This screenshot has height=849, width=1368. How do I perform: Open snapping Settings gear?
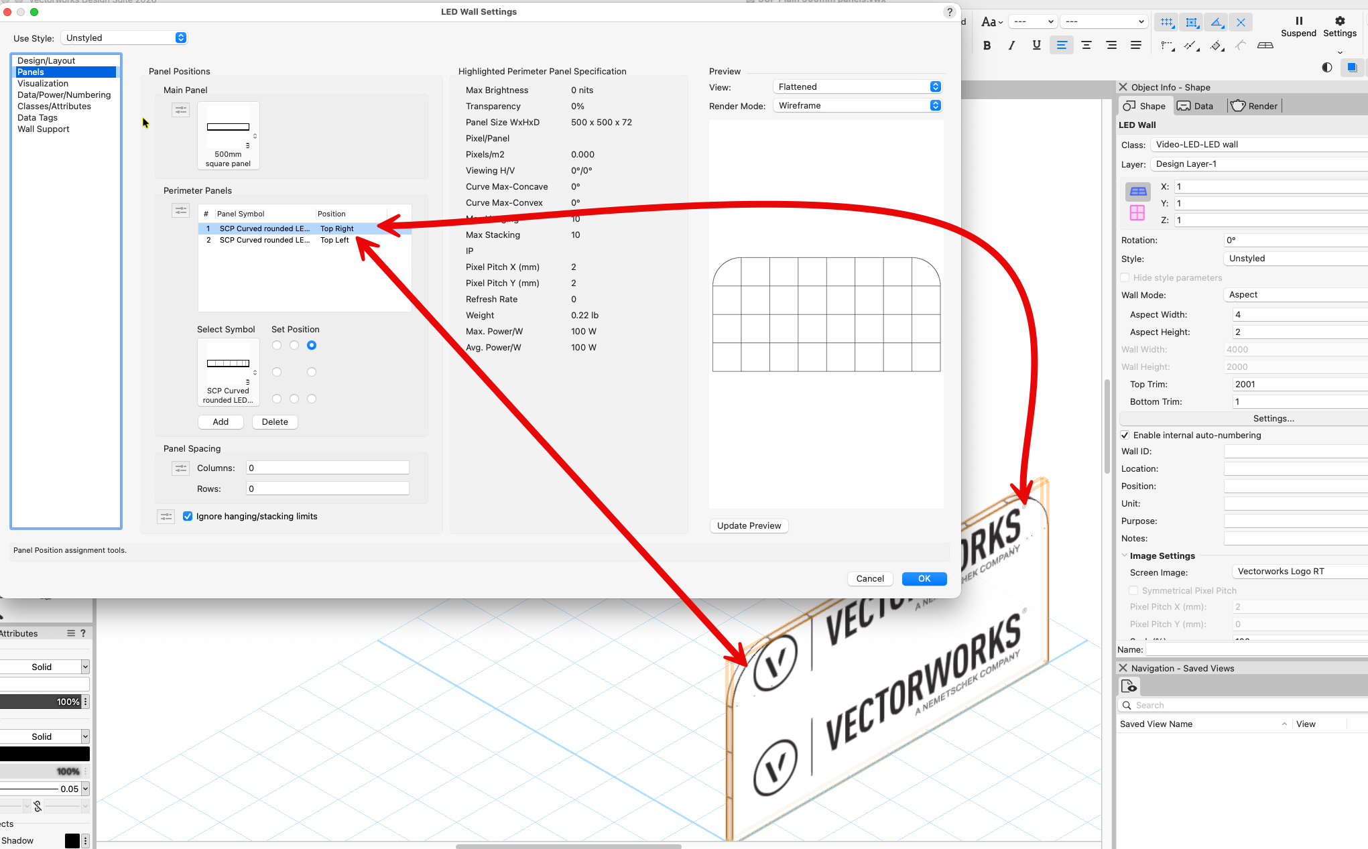1339,26
